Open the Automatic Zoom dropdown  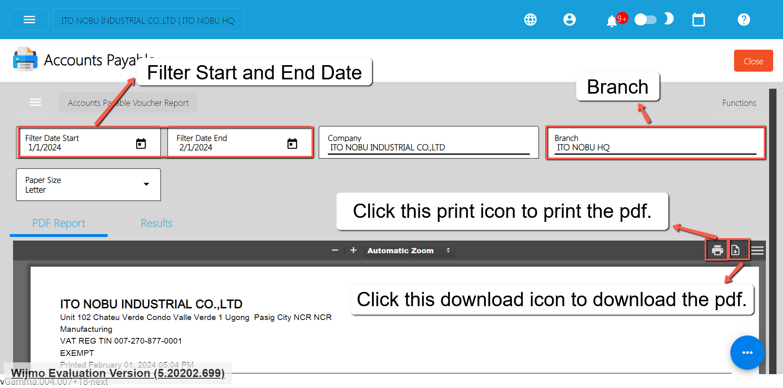[409, 250]
